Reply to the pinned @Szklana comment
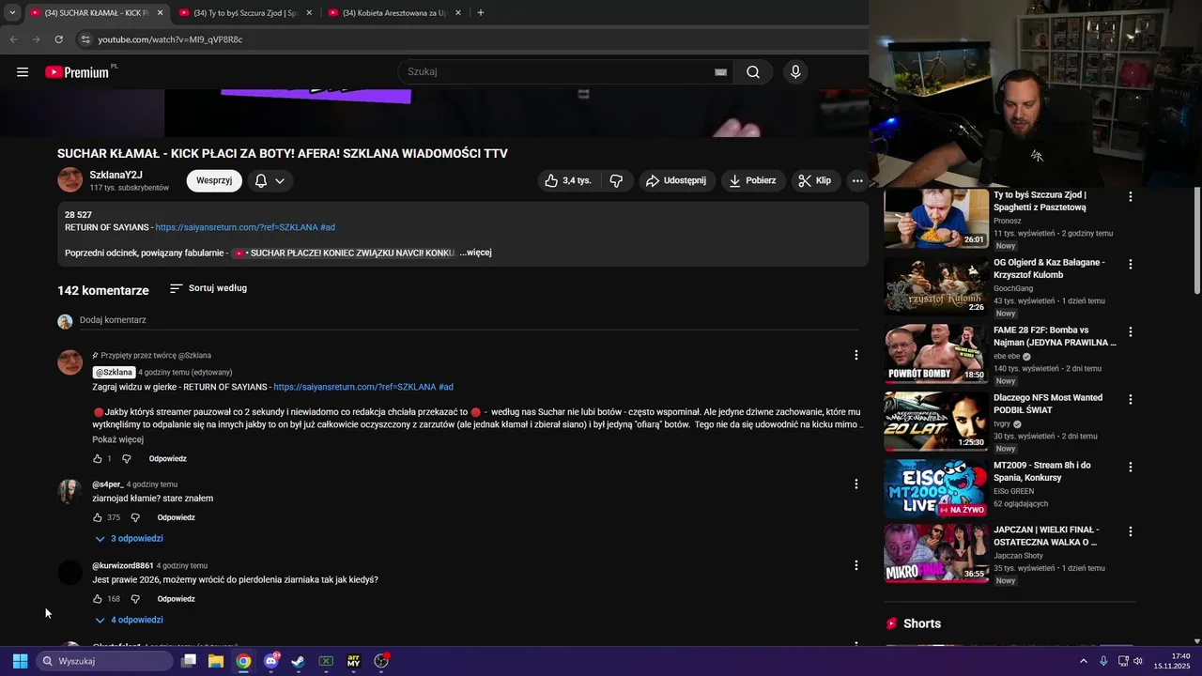This screenshot has width=1202, height=676. [x=167, y=459]
